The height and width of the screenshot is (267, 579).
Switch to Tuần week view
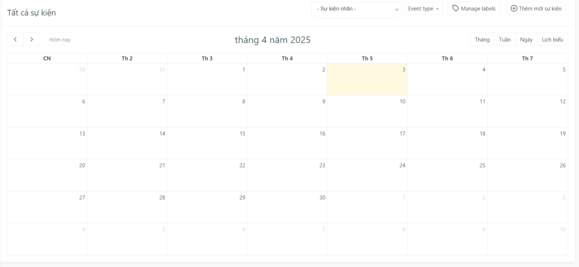click(x=505, y=40)
